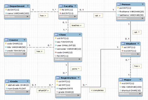
Task: Collapse the Class table with header arrow
Action: pos(80,35)
